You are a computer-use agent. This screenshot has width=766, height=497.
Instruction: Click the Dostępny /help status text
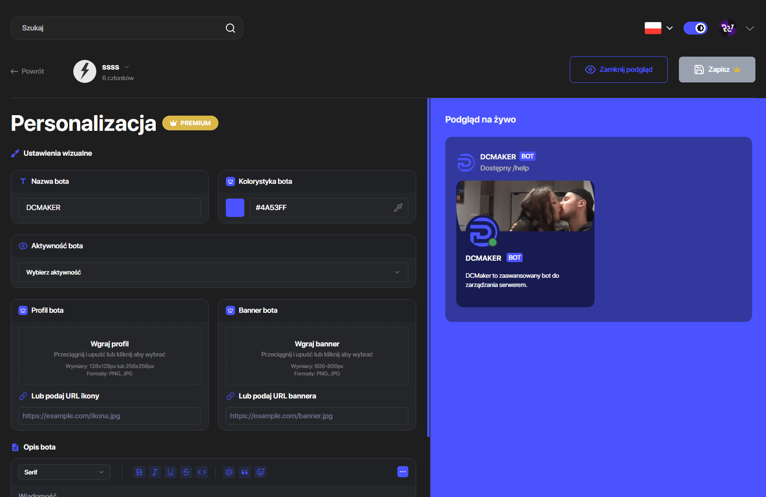[505, 168]
